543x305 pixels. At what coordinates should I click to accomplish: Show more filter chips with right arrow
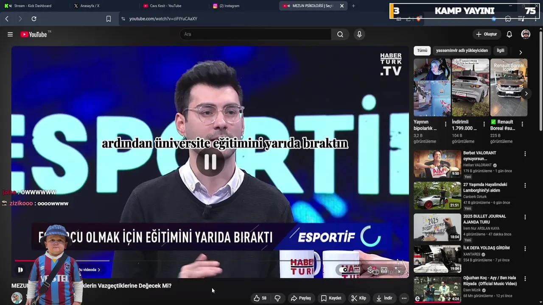521,53
